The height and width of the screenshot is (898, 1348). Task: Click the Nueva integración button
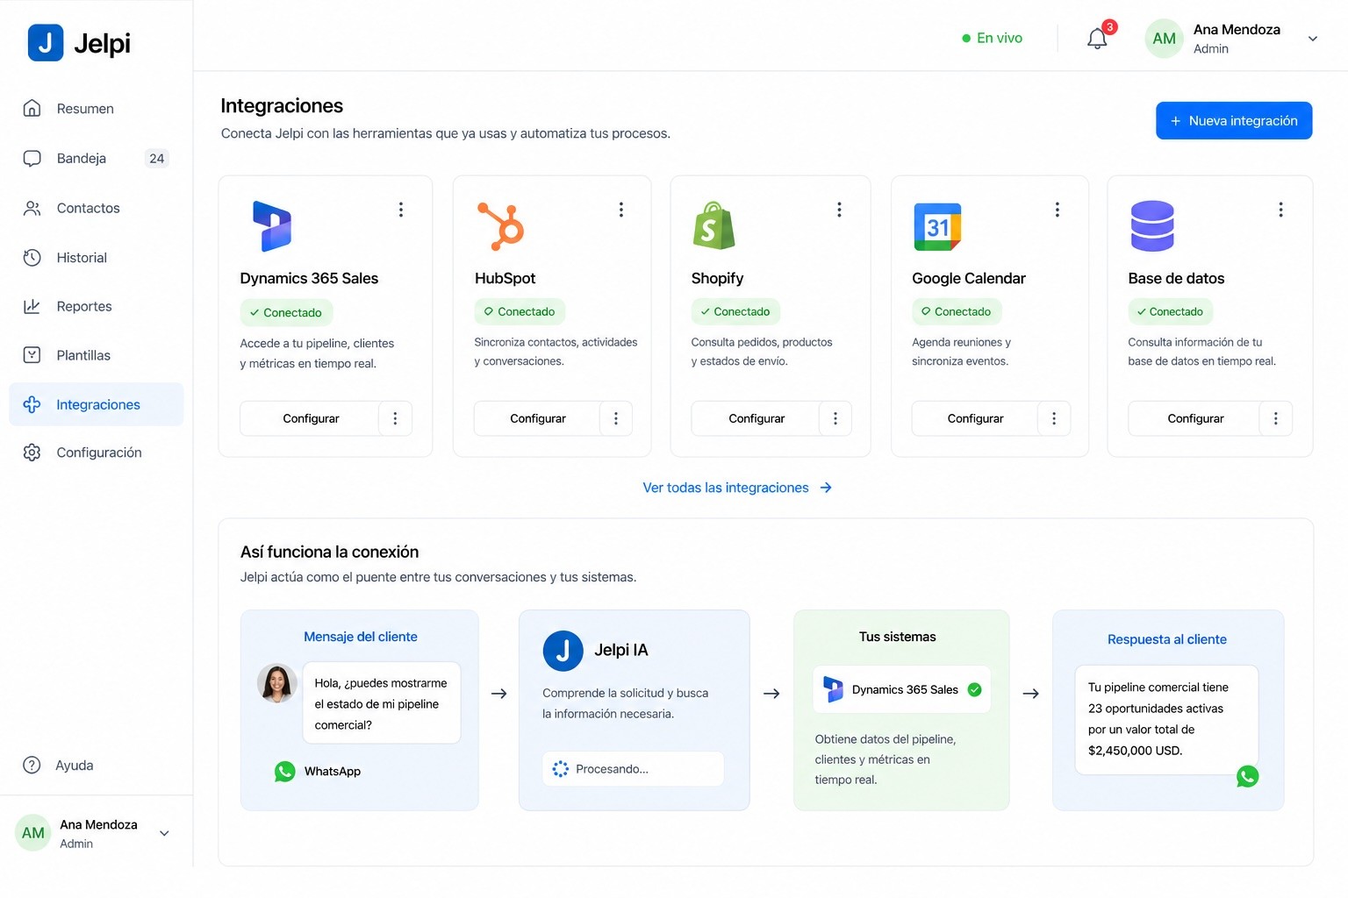click(1234, 120)
